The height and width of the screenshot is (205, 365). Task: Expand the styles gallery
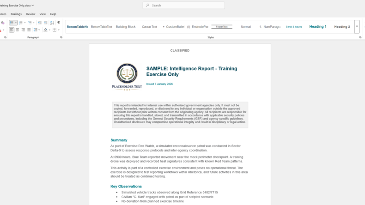[357, 27]
